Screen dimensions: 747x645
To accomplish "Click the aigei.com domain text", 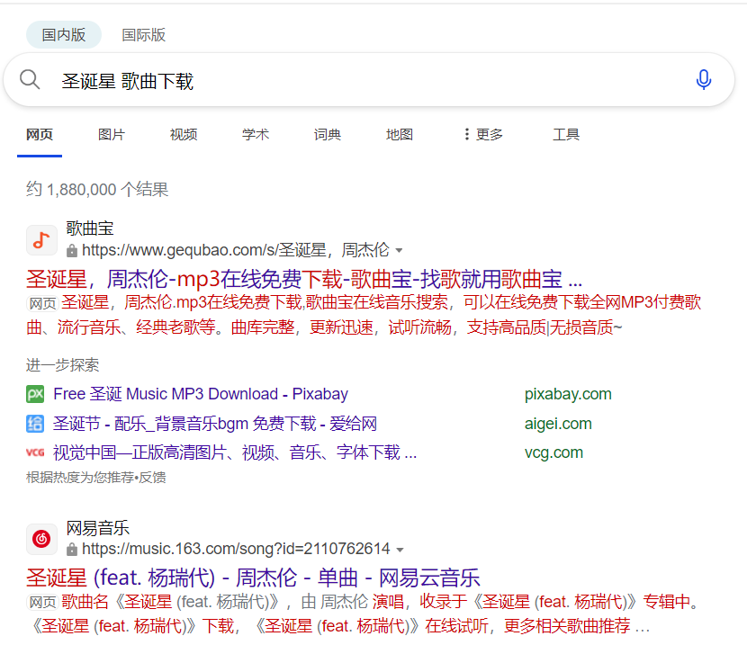I will 558,424.
